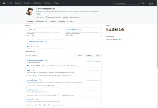Open the first avatar in the People section

tap(107, 30)
